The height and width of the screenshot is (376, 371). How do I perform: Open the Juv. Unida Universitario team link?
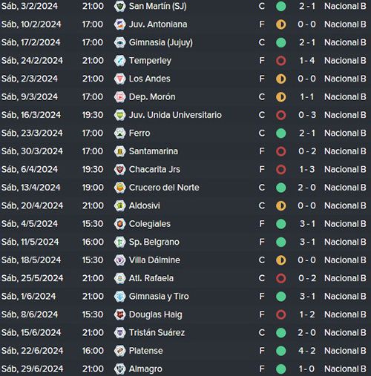point(175,115)
